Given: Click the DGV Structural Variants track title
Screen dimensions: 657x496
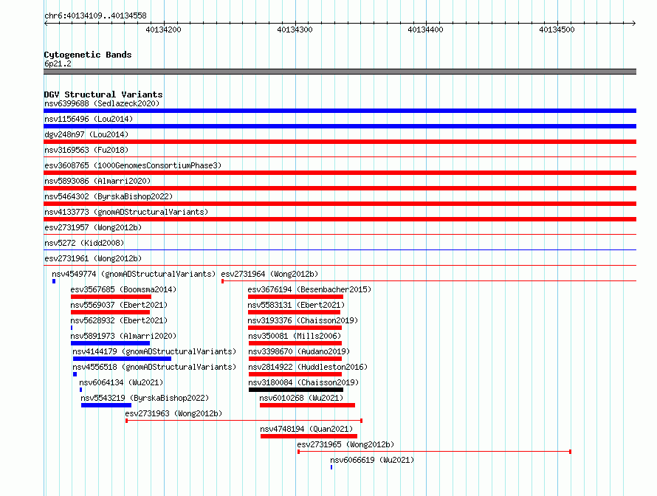Looking at the screenshot, I should click(x=103, y=94).
